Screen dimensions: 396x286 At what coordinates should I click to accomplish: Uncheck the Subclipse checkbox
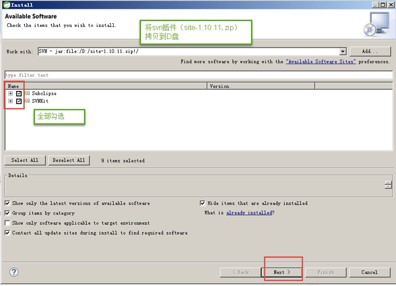coord(19,94)
